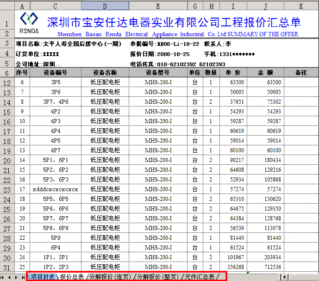The width and height of the screenshot is (319, 281).
Task: Select column C header
Action: point(56,6)
